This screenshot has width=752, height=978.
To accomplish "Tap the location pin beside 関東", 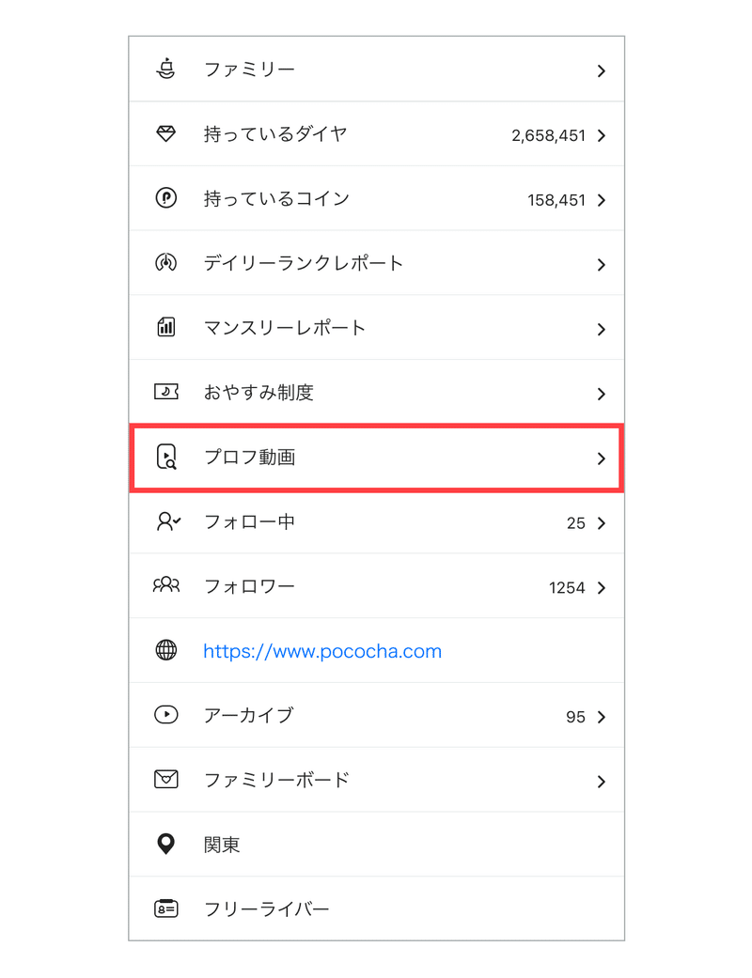I will [166, 844].
